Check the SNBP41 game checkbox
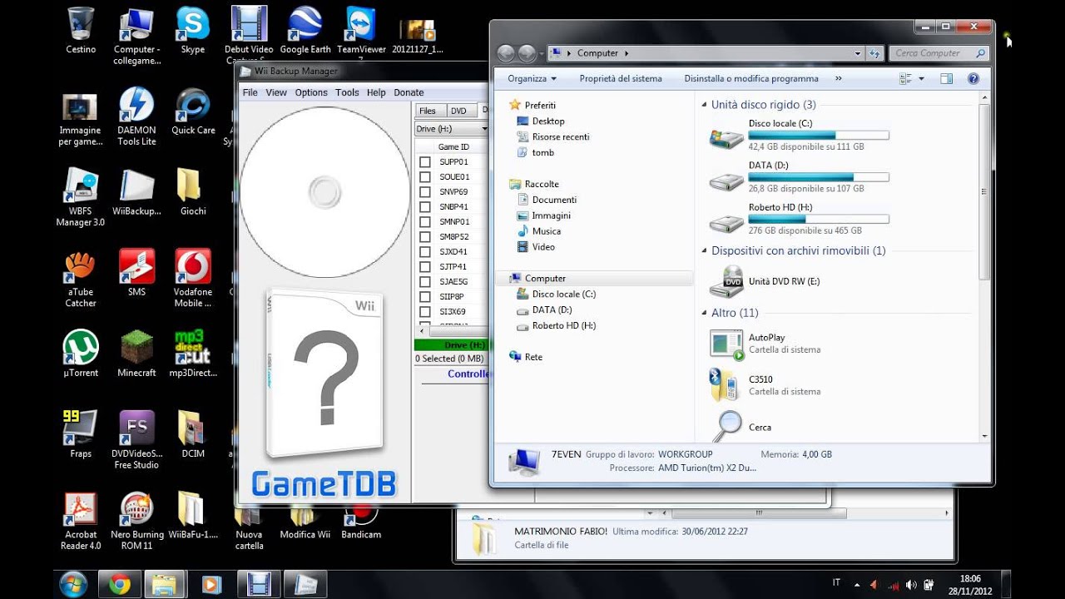1065x599 pixels. tap(425, 206)
